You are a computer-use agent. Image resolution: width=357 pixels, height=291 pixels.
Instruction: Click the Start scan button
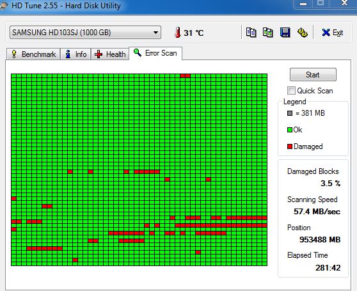click(x=313, y=75)
